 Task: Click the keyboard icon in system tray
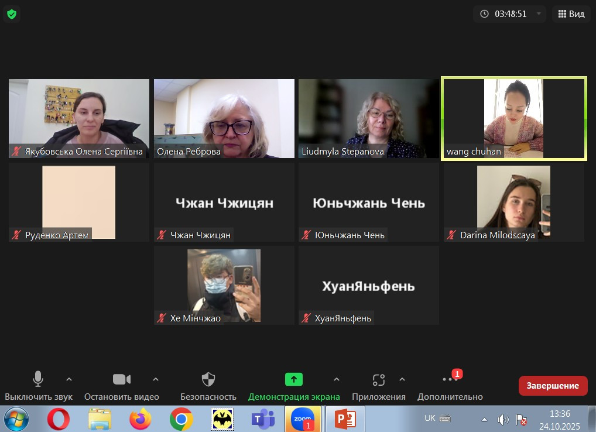pos(445,419)
